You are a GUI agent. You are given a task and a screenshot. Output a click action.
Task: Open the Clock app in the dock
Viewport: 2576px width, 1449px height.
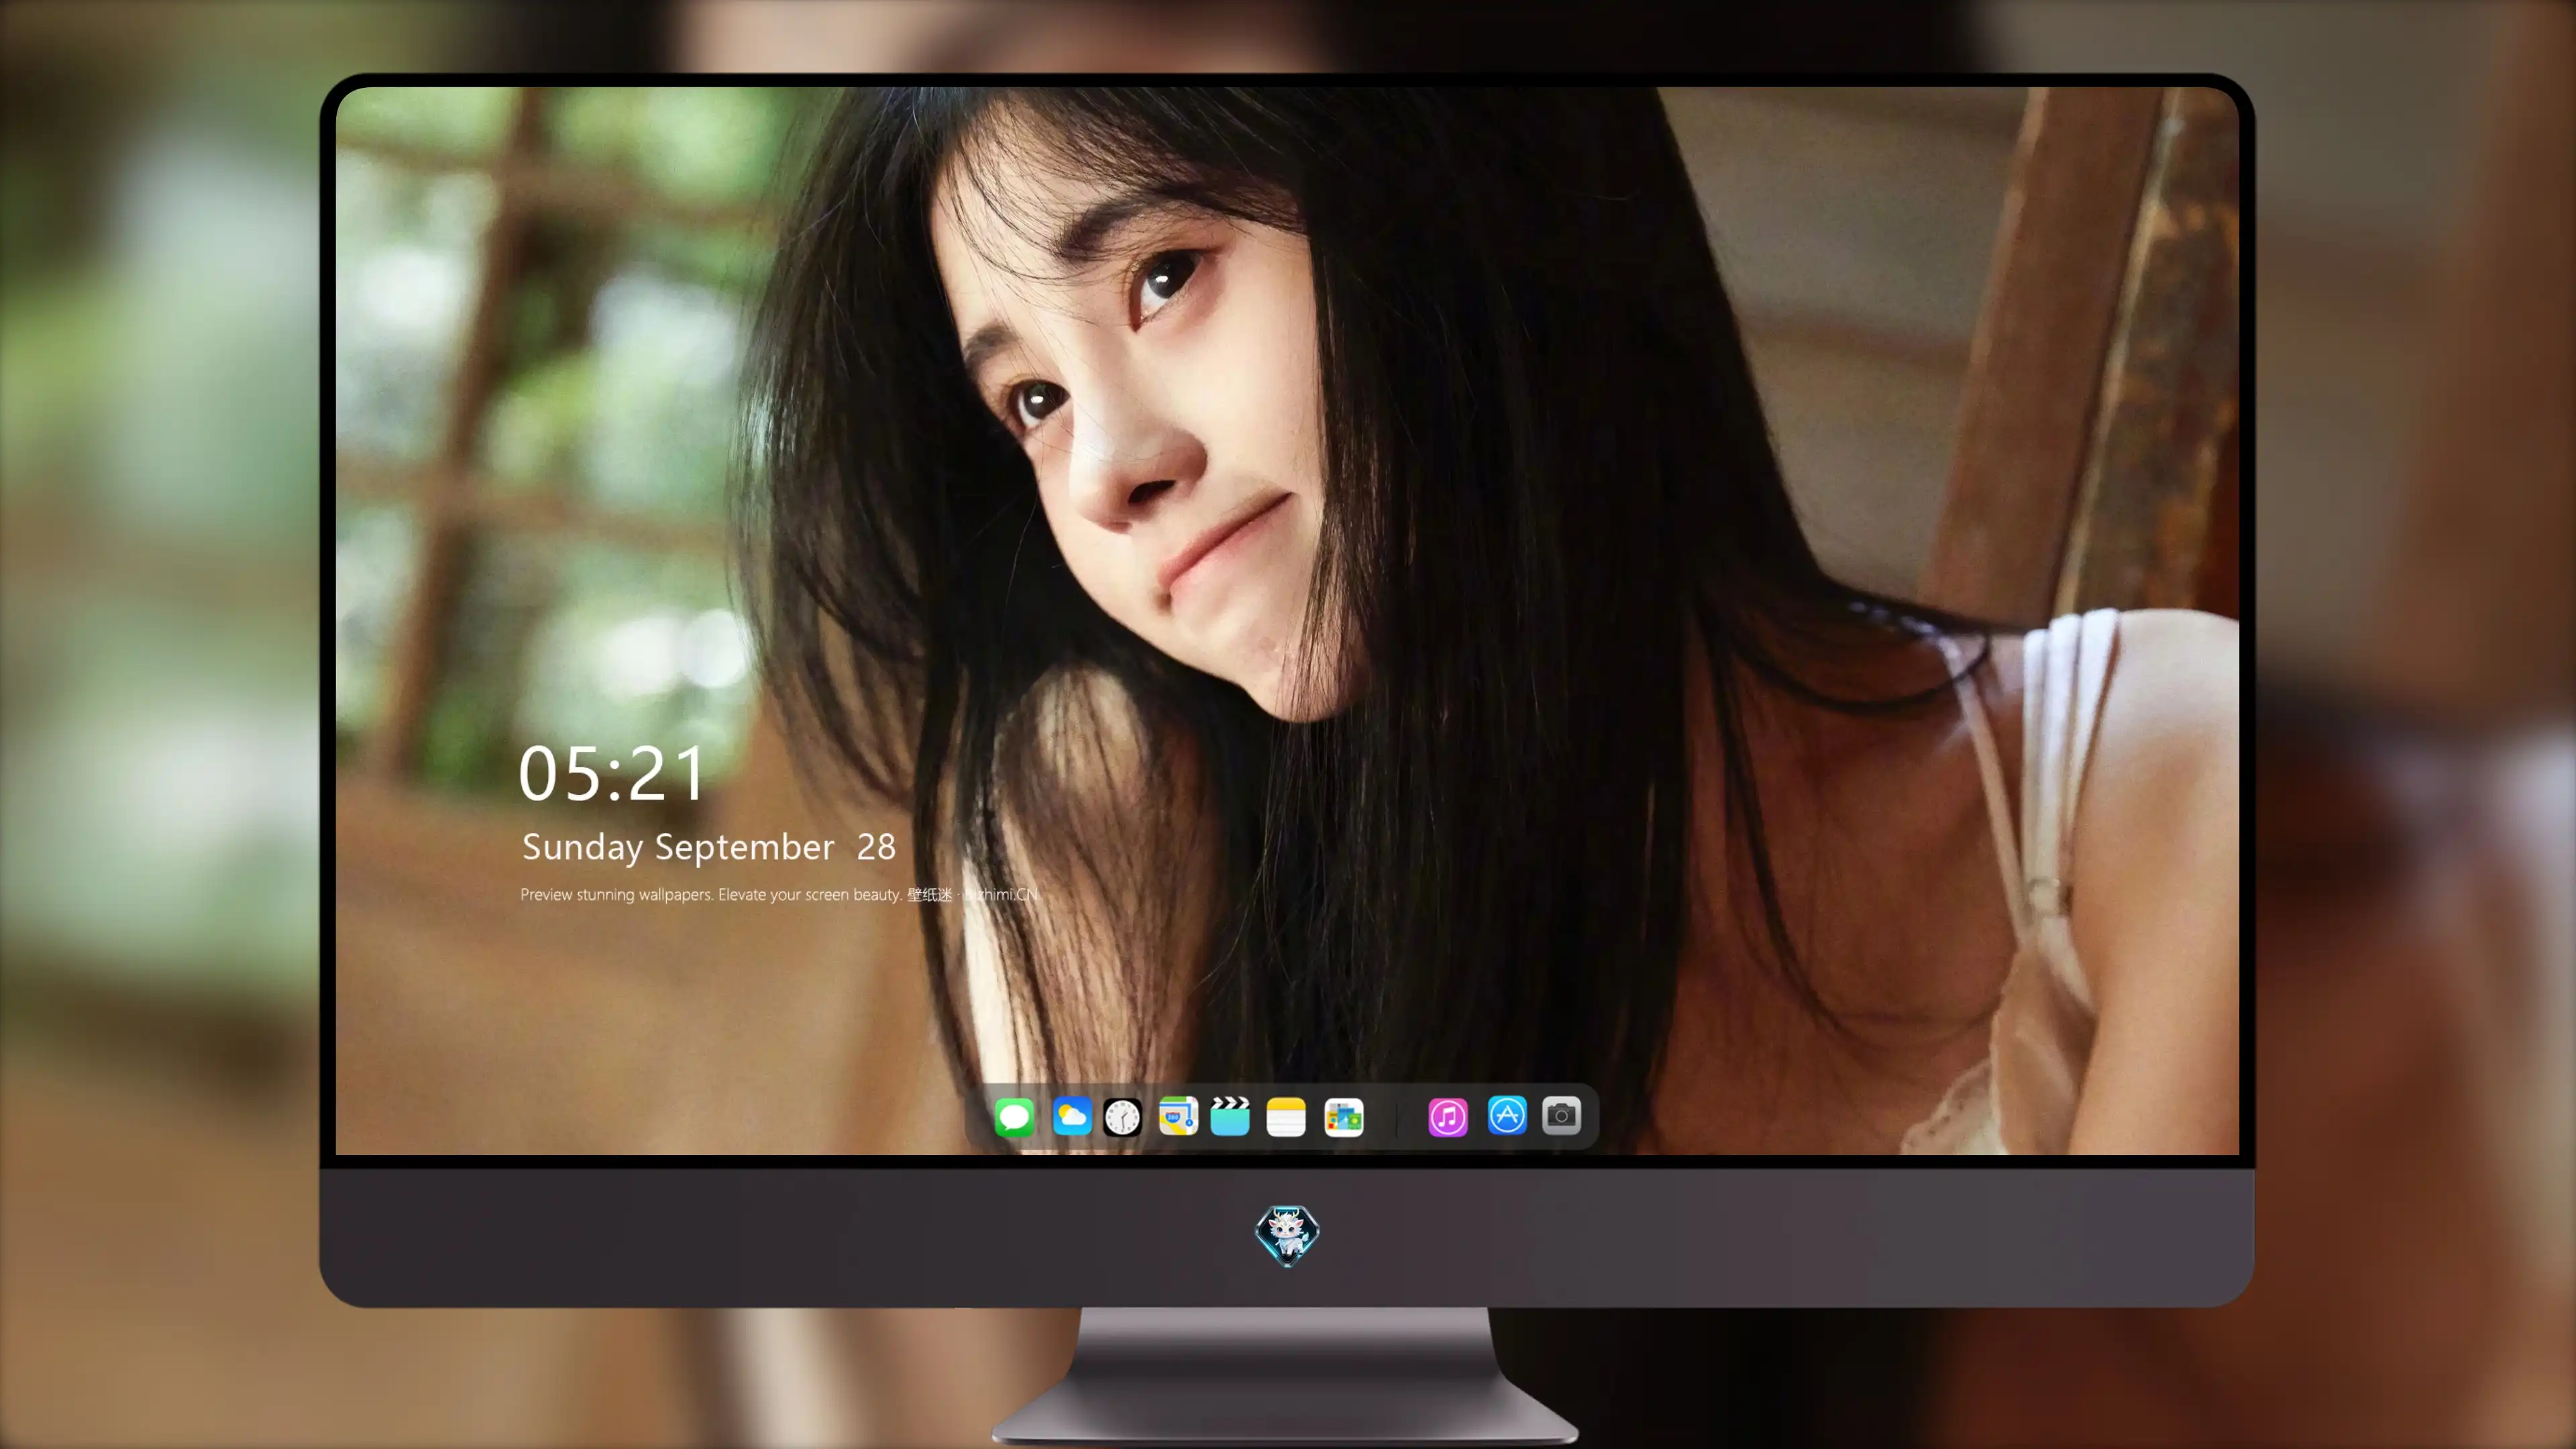[1122, 1117]
